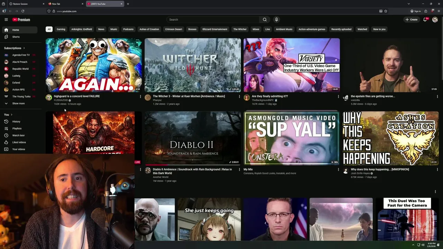This screenshot has height=249, width=443.
Task: Open options for highguard video
Action: [x=140, y=96]
